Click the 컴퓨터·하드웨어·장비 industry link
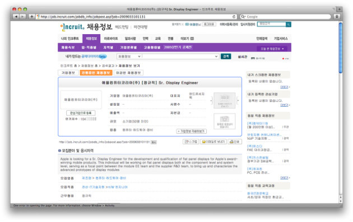This screenshot has height=222, width=353. click(110, 178)
